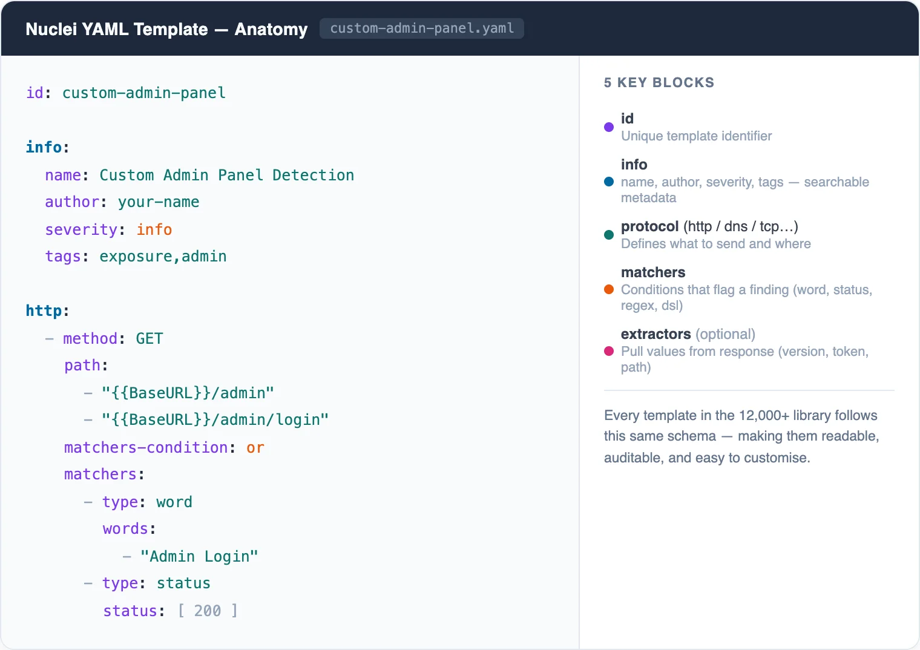Screen dimensions: 920x650
Task: Click the tags: exposure,admin line
Action: tap(135, 256)
